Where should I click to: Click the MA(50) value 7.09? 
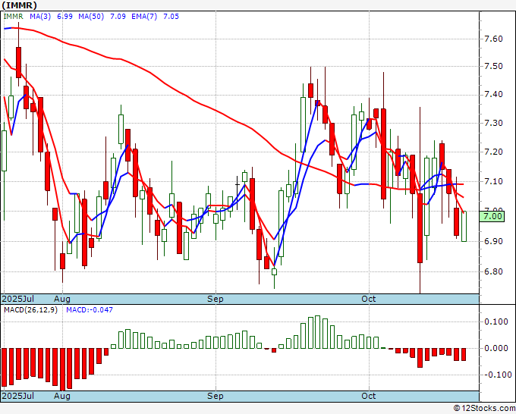[x=118, y=17]
